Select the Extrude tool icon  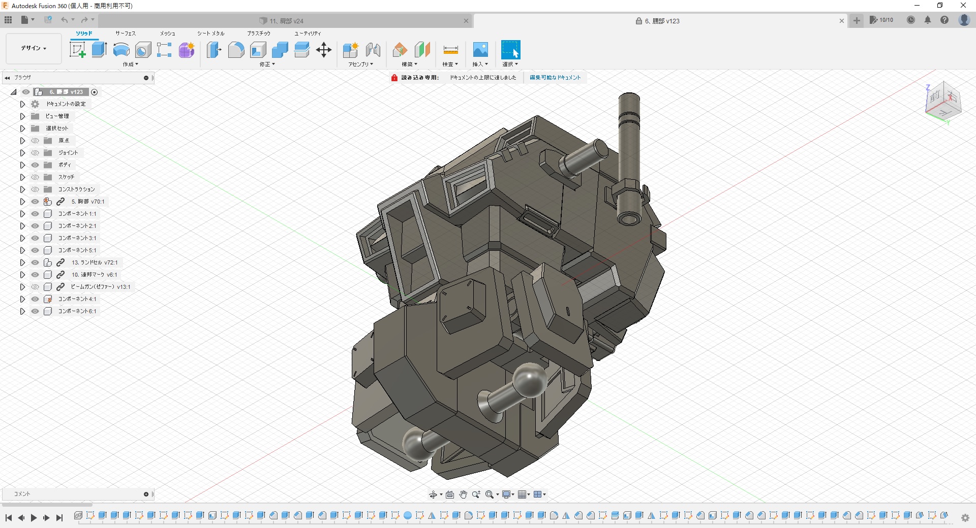point(99,50)
